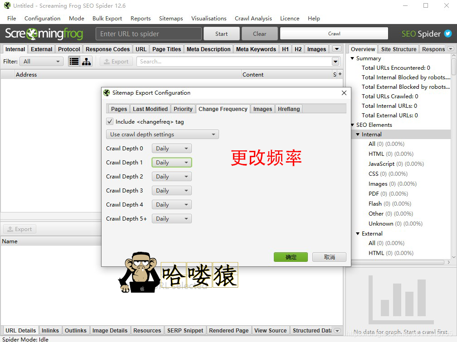Click the plus icon beside column headers
The width and height of the screenshot is (457, 342).
click(x=340, y=74)
